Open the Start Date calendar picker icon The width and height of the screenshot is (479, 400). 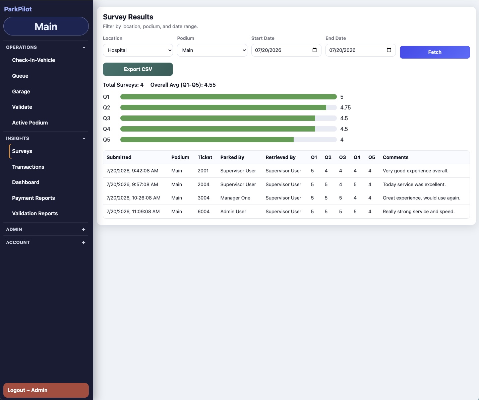click(x=314, y=50)
